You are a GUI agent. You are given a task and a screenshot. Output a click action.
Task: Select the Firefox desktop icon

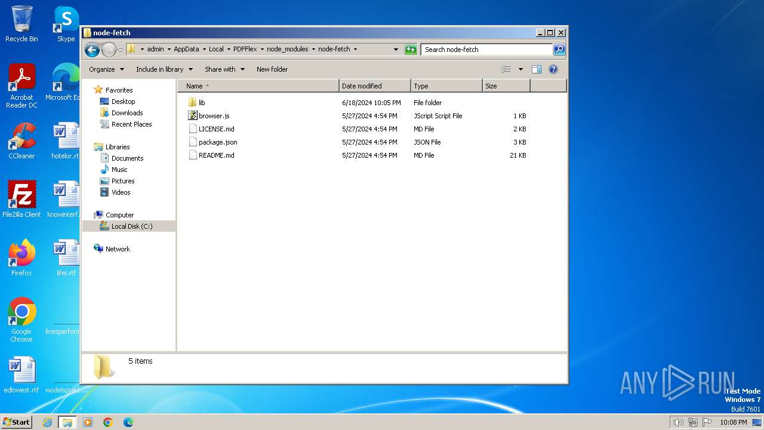point(21,258)
